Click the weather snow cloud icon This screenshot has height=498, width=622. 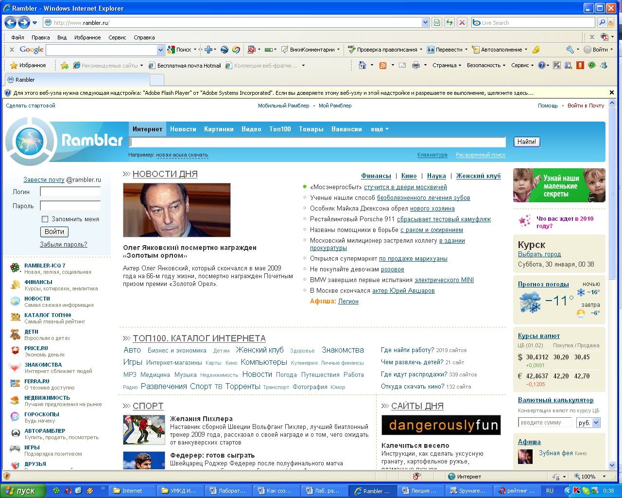pyautogui.click(x=530, y=303)
